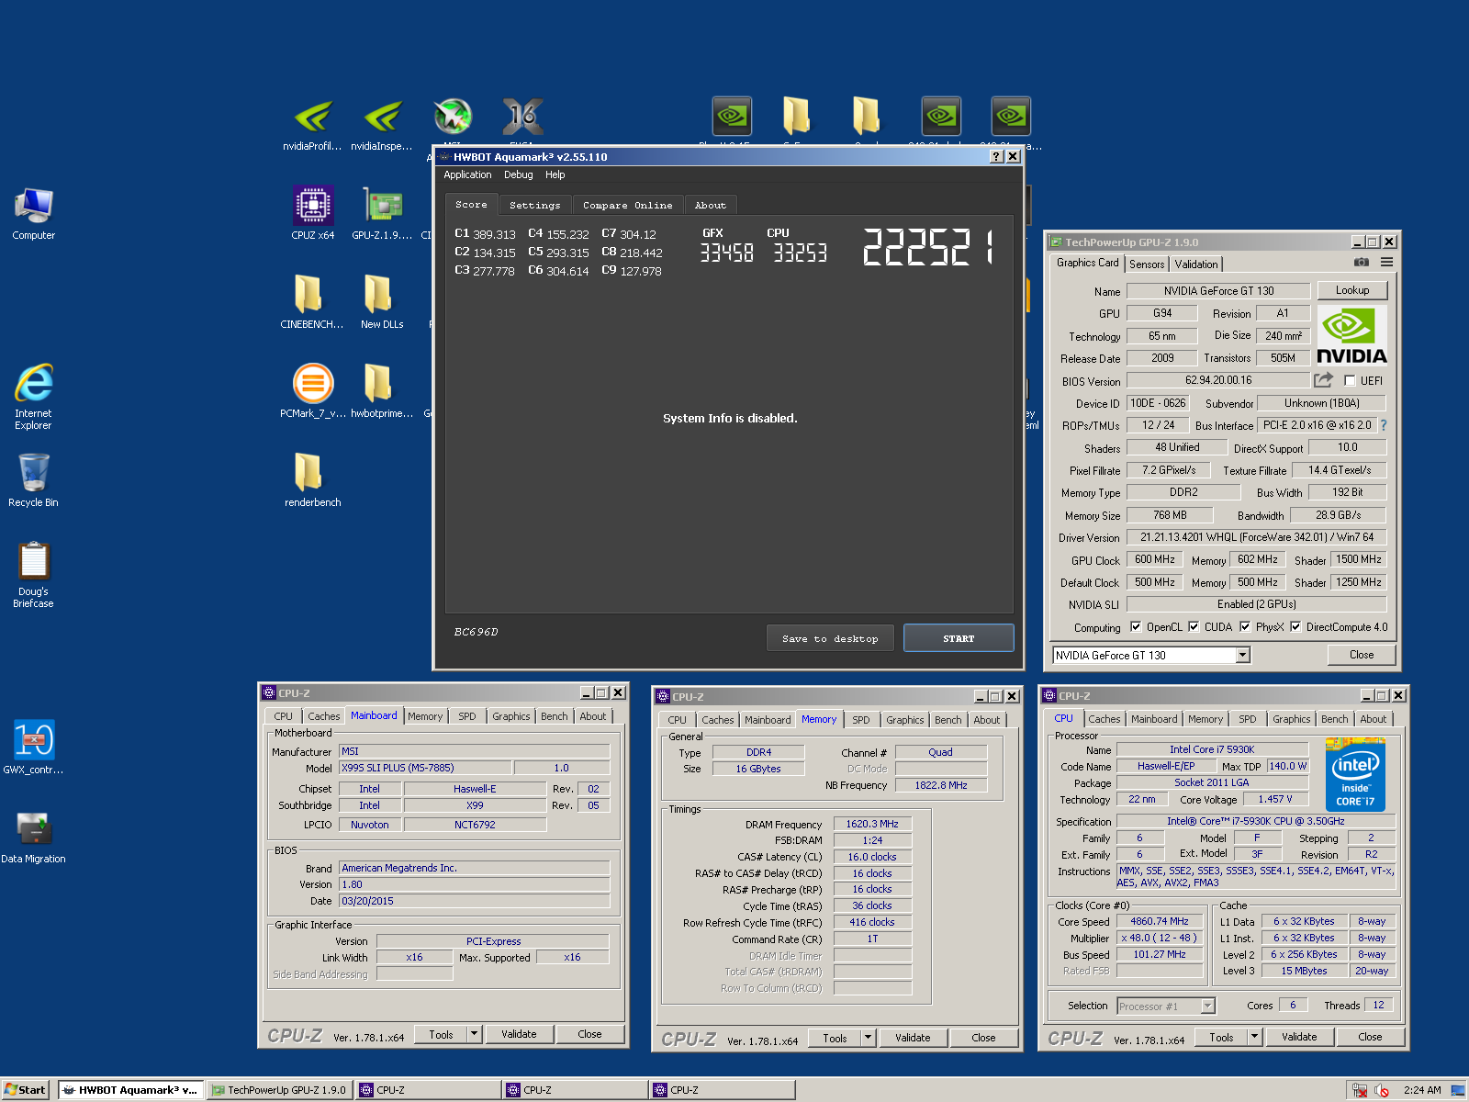Viewport: 1469px width, 1102px height.
Task: Toggle the DirectCompute 4.0 checkbox
Action: click(1295, 627)
